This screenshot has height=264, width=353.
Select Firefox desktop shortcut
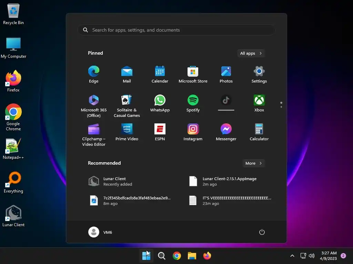click(13, 81)
